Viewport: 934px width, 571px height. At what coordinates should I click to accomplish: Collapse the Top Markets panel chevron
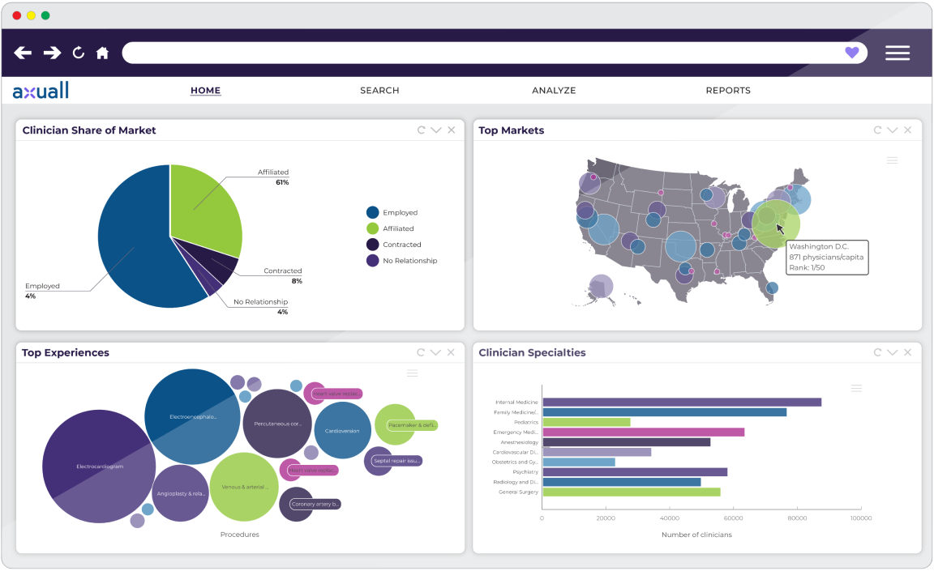coord(893,130)
